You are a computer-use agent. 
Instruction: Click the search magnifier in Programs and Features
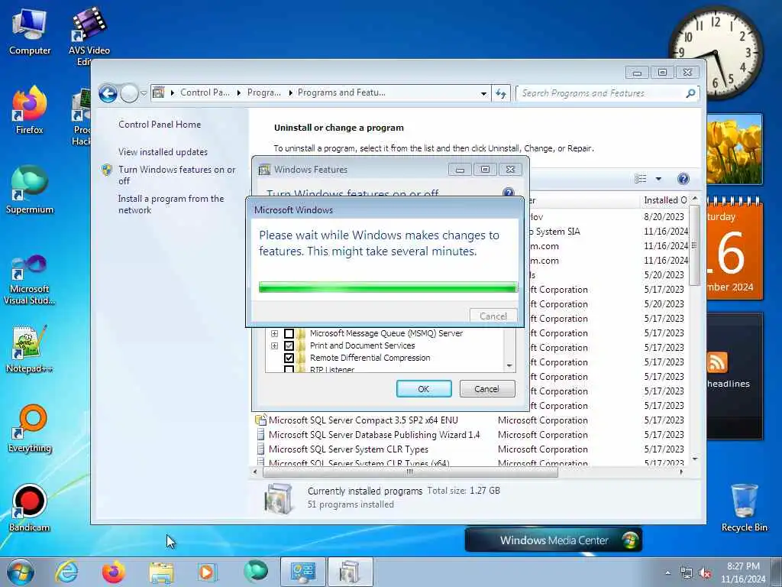point(690,93)
